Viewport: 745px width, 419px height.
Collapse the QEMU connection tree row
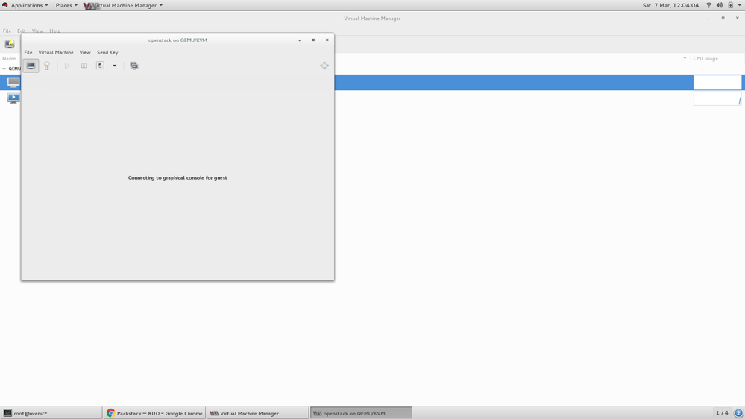click(4, 69)
